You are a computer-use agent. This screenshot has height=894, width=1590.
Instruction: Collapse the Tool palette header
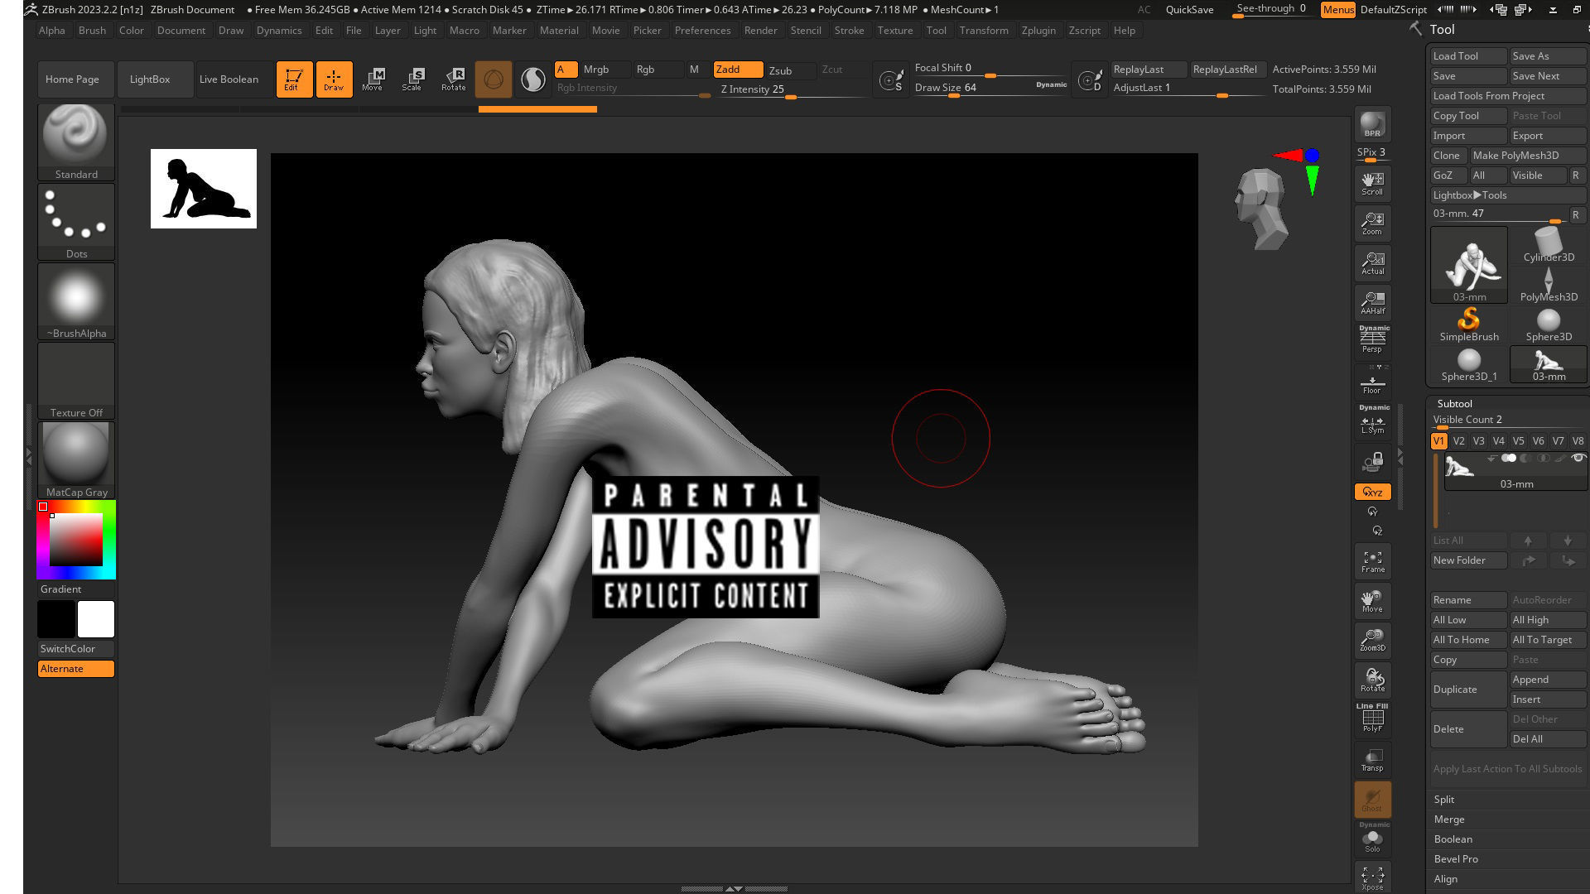[1442, 29]
